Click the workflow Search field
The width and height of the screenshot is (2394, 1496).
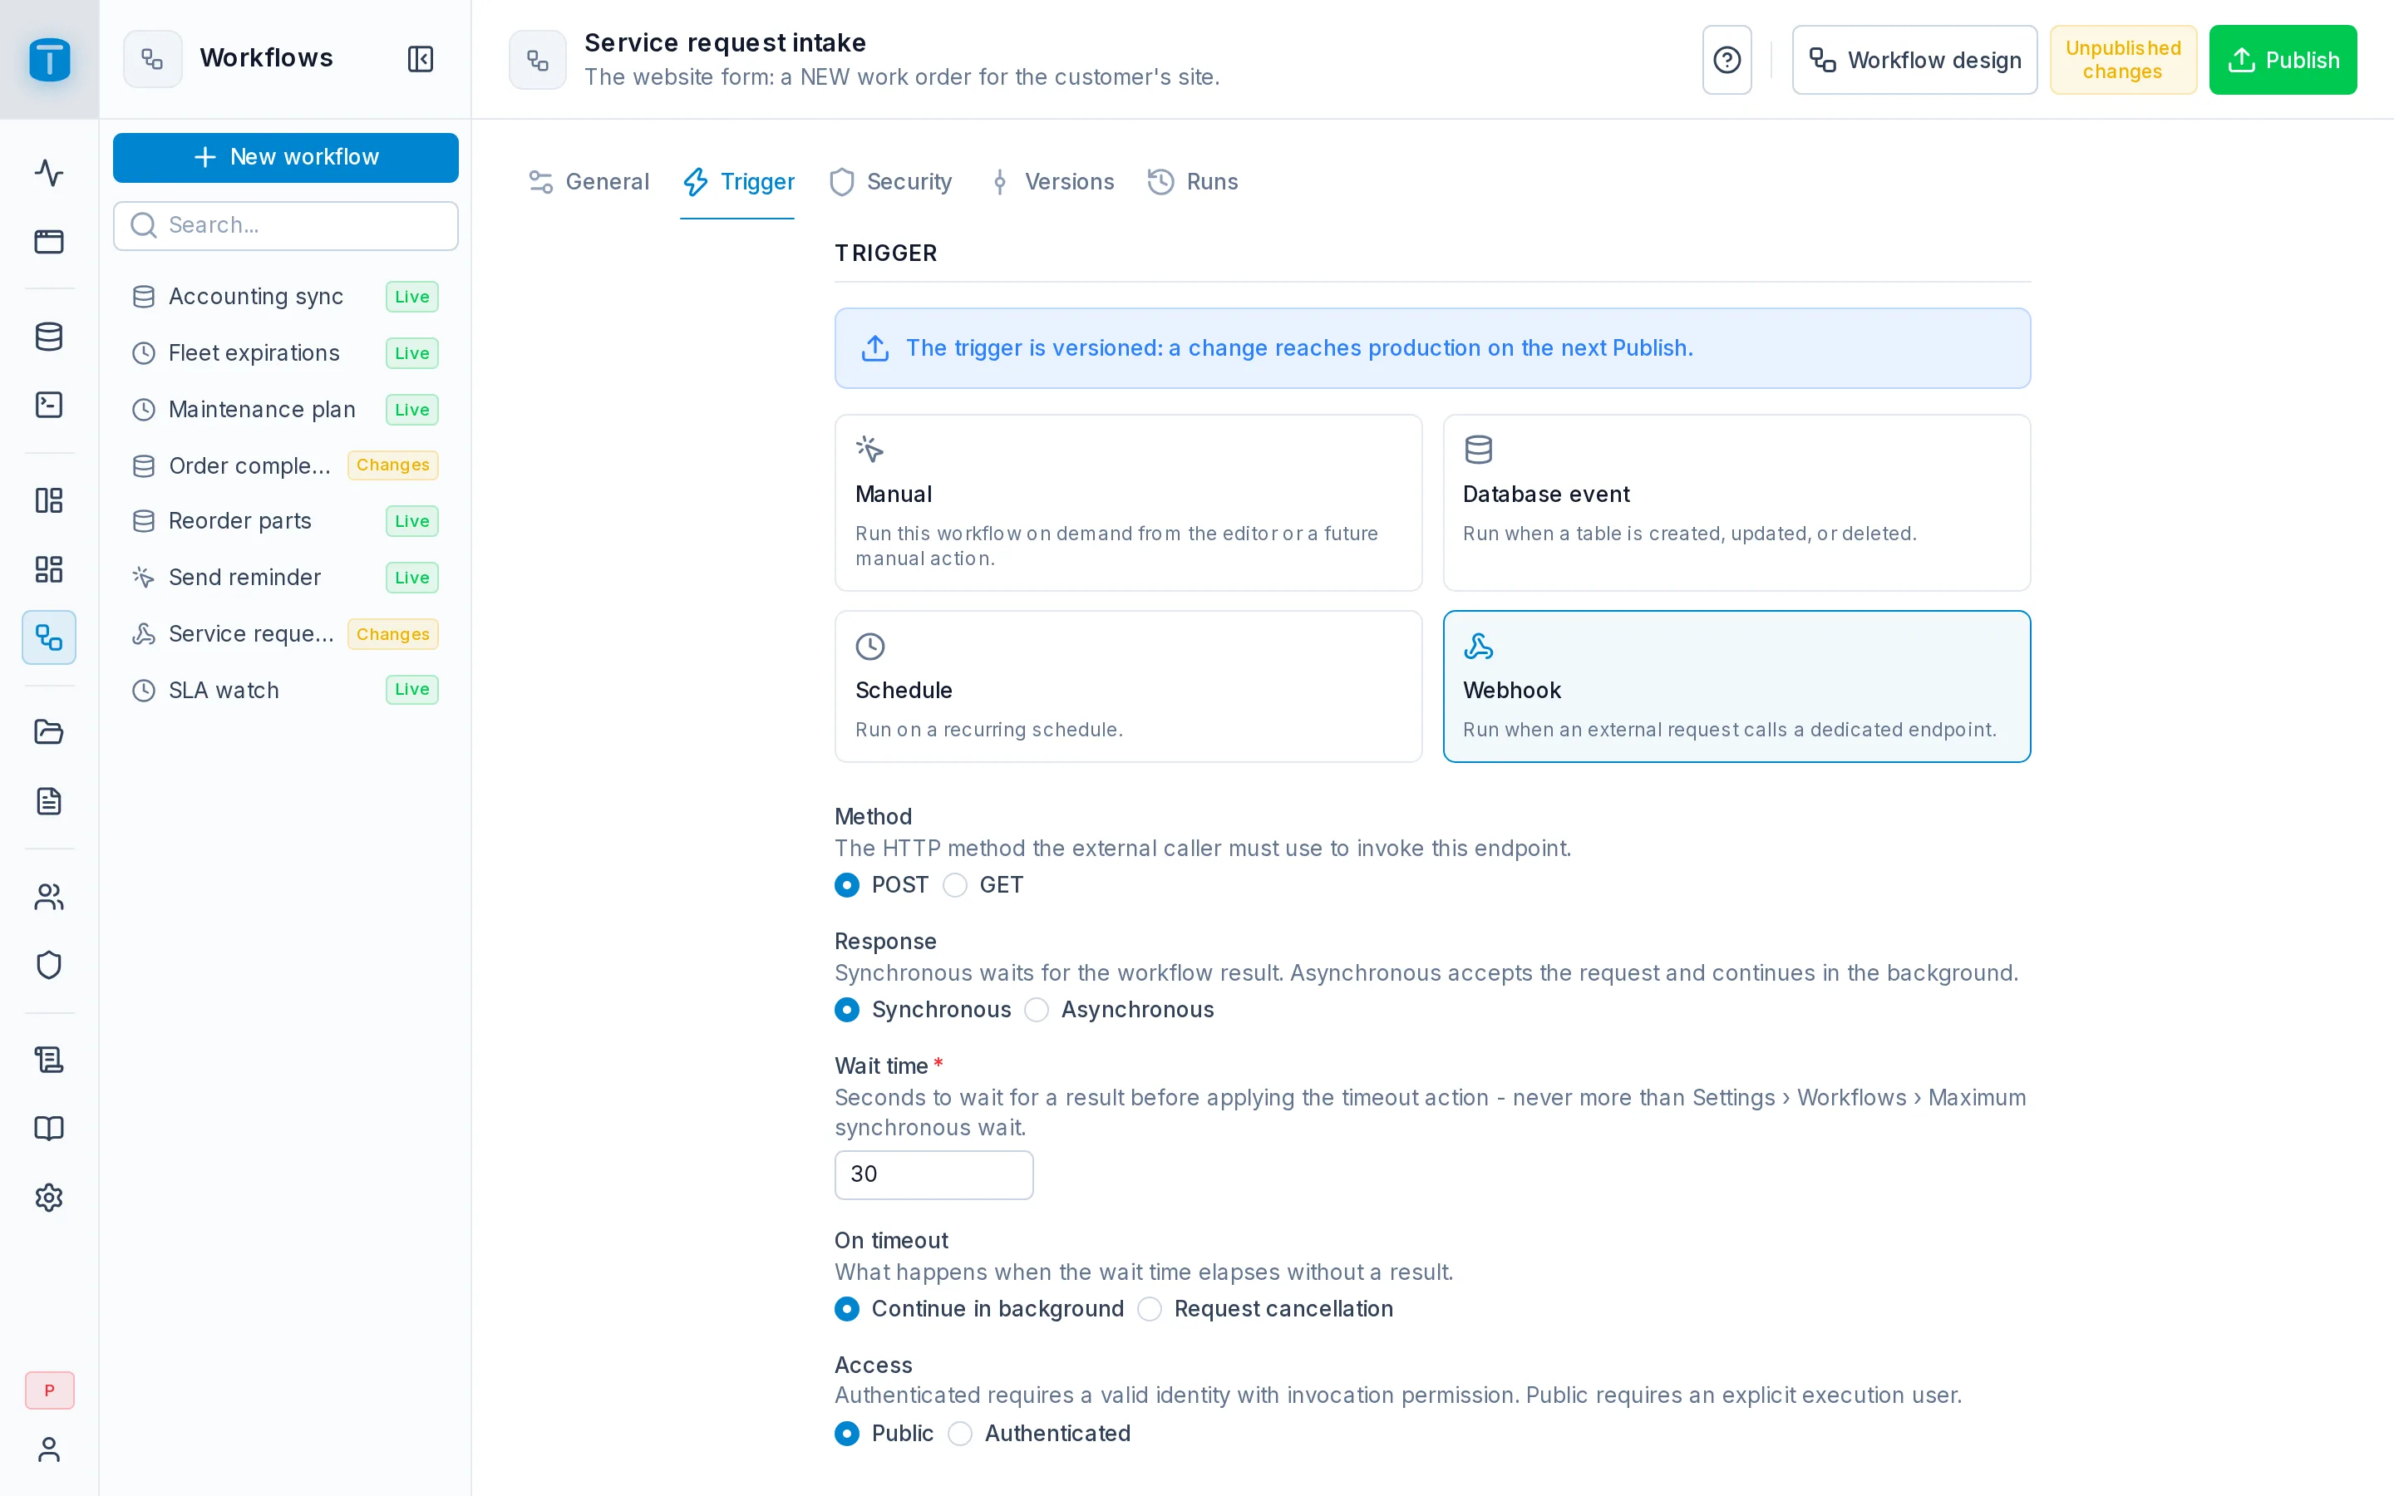286,225
